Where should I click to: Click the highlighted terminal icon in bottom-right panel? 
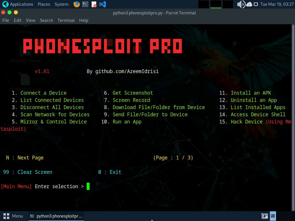click(x=273, y=216)
